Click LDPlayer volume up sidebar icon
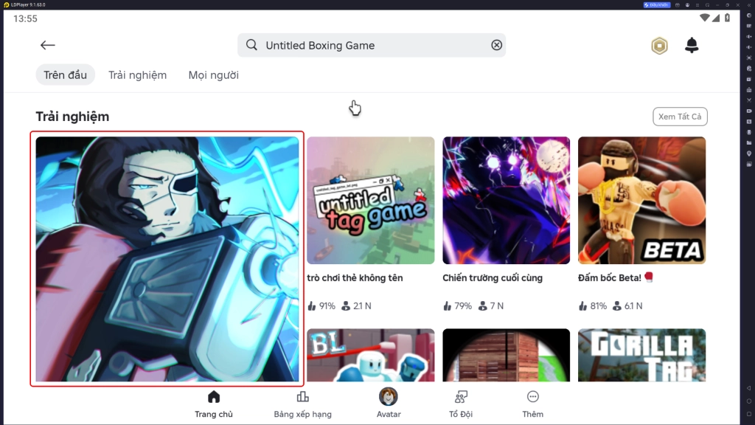 pyautogui.click(x=749, y=36)
